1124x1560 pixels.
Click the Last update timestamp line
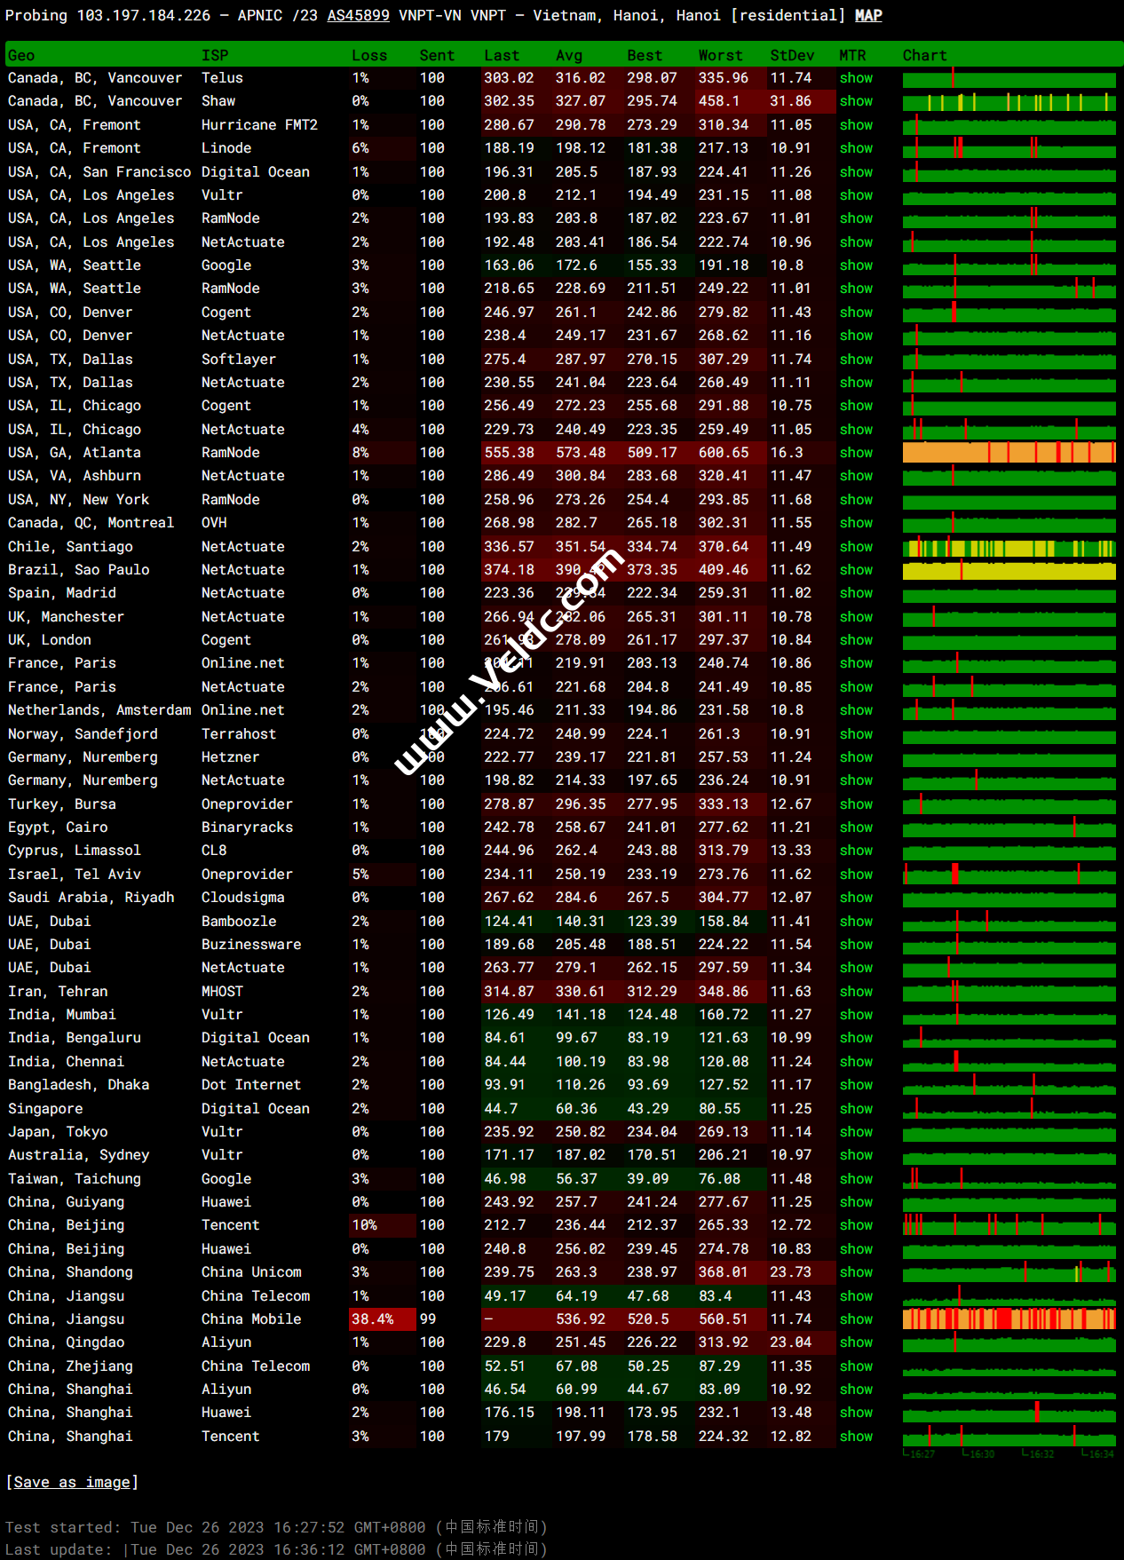pos(276,1549)
